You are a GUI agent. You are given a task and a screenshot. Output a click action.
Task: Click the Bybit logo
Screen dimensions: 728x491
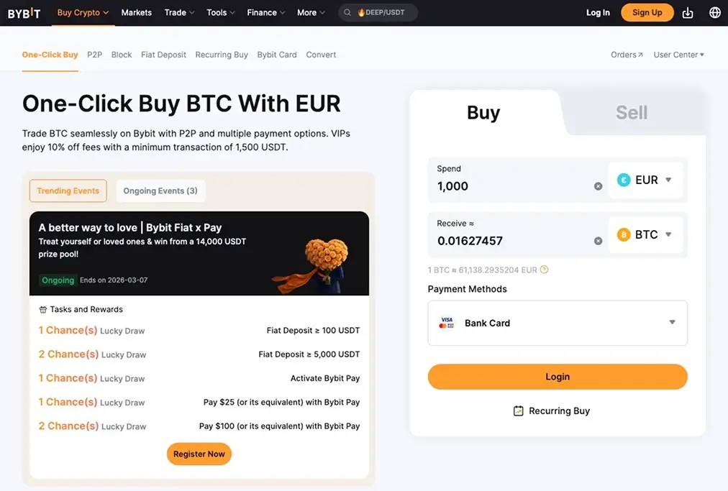[24, 12]
